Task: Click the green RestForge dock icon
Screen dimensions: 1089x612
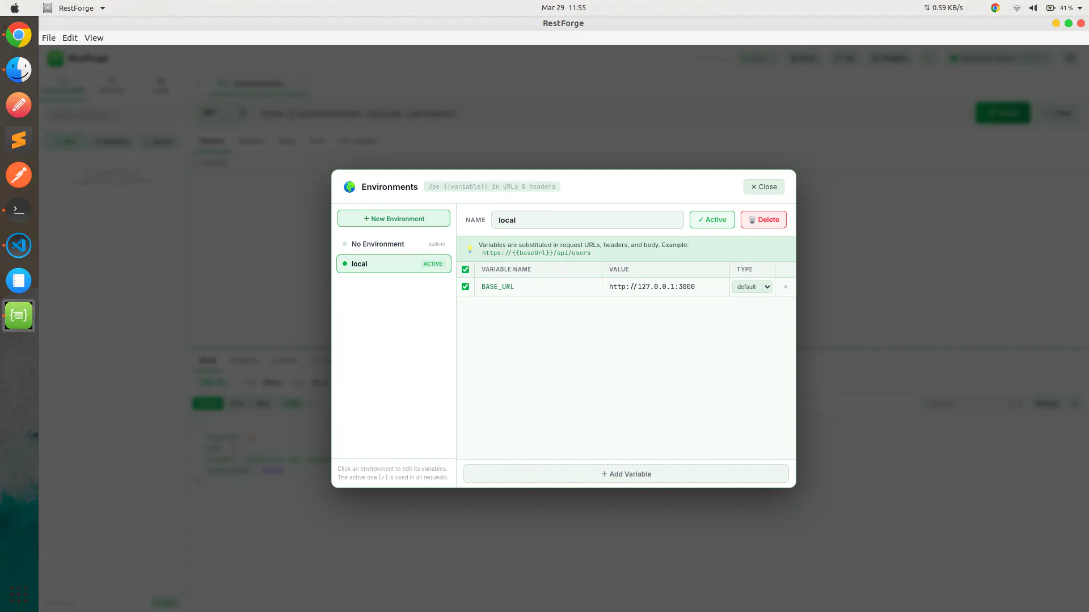Action: click(x=19, y=316)
